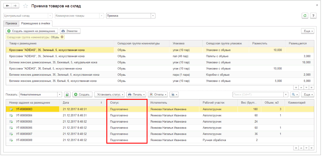
Task: Click green document icon beside Показать dropdown
Action: click(67, 94)
